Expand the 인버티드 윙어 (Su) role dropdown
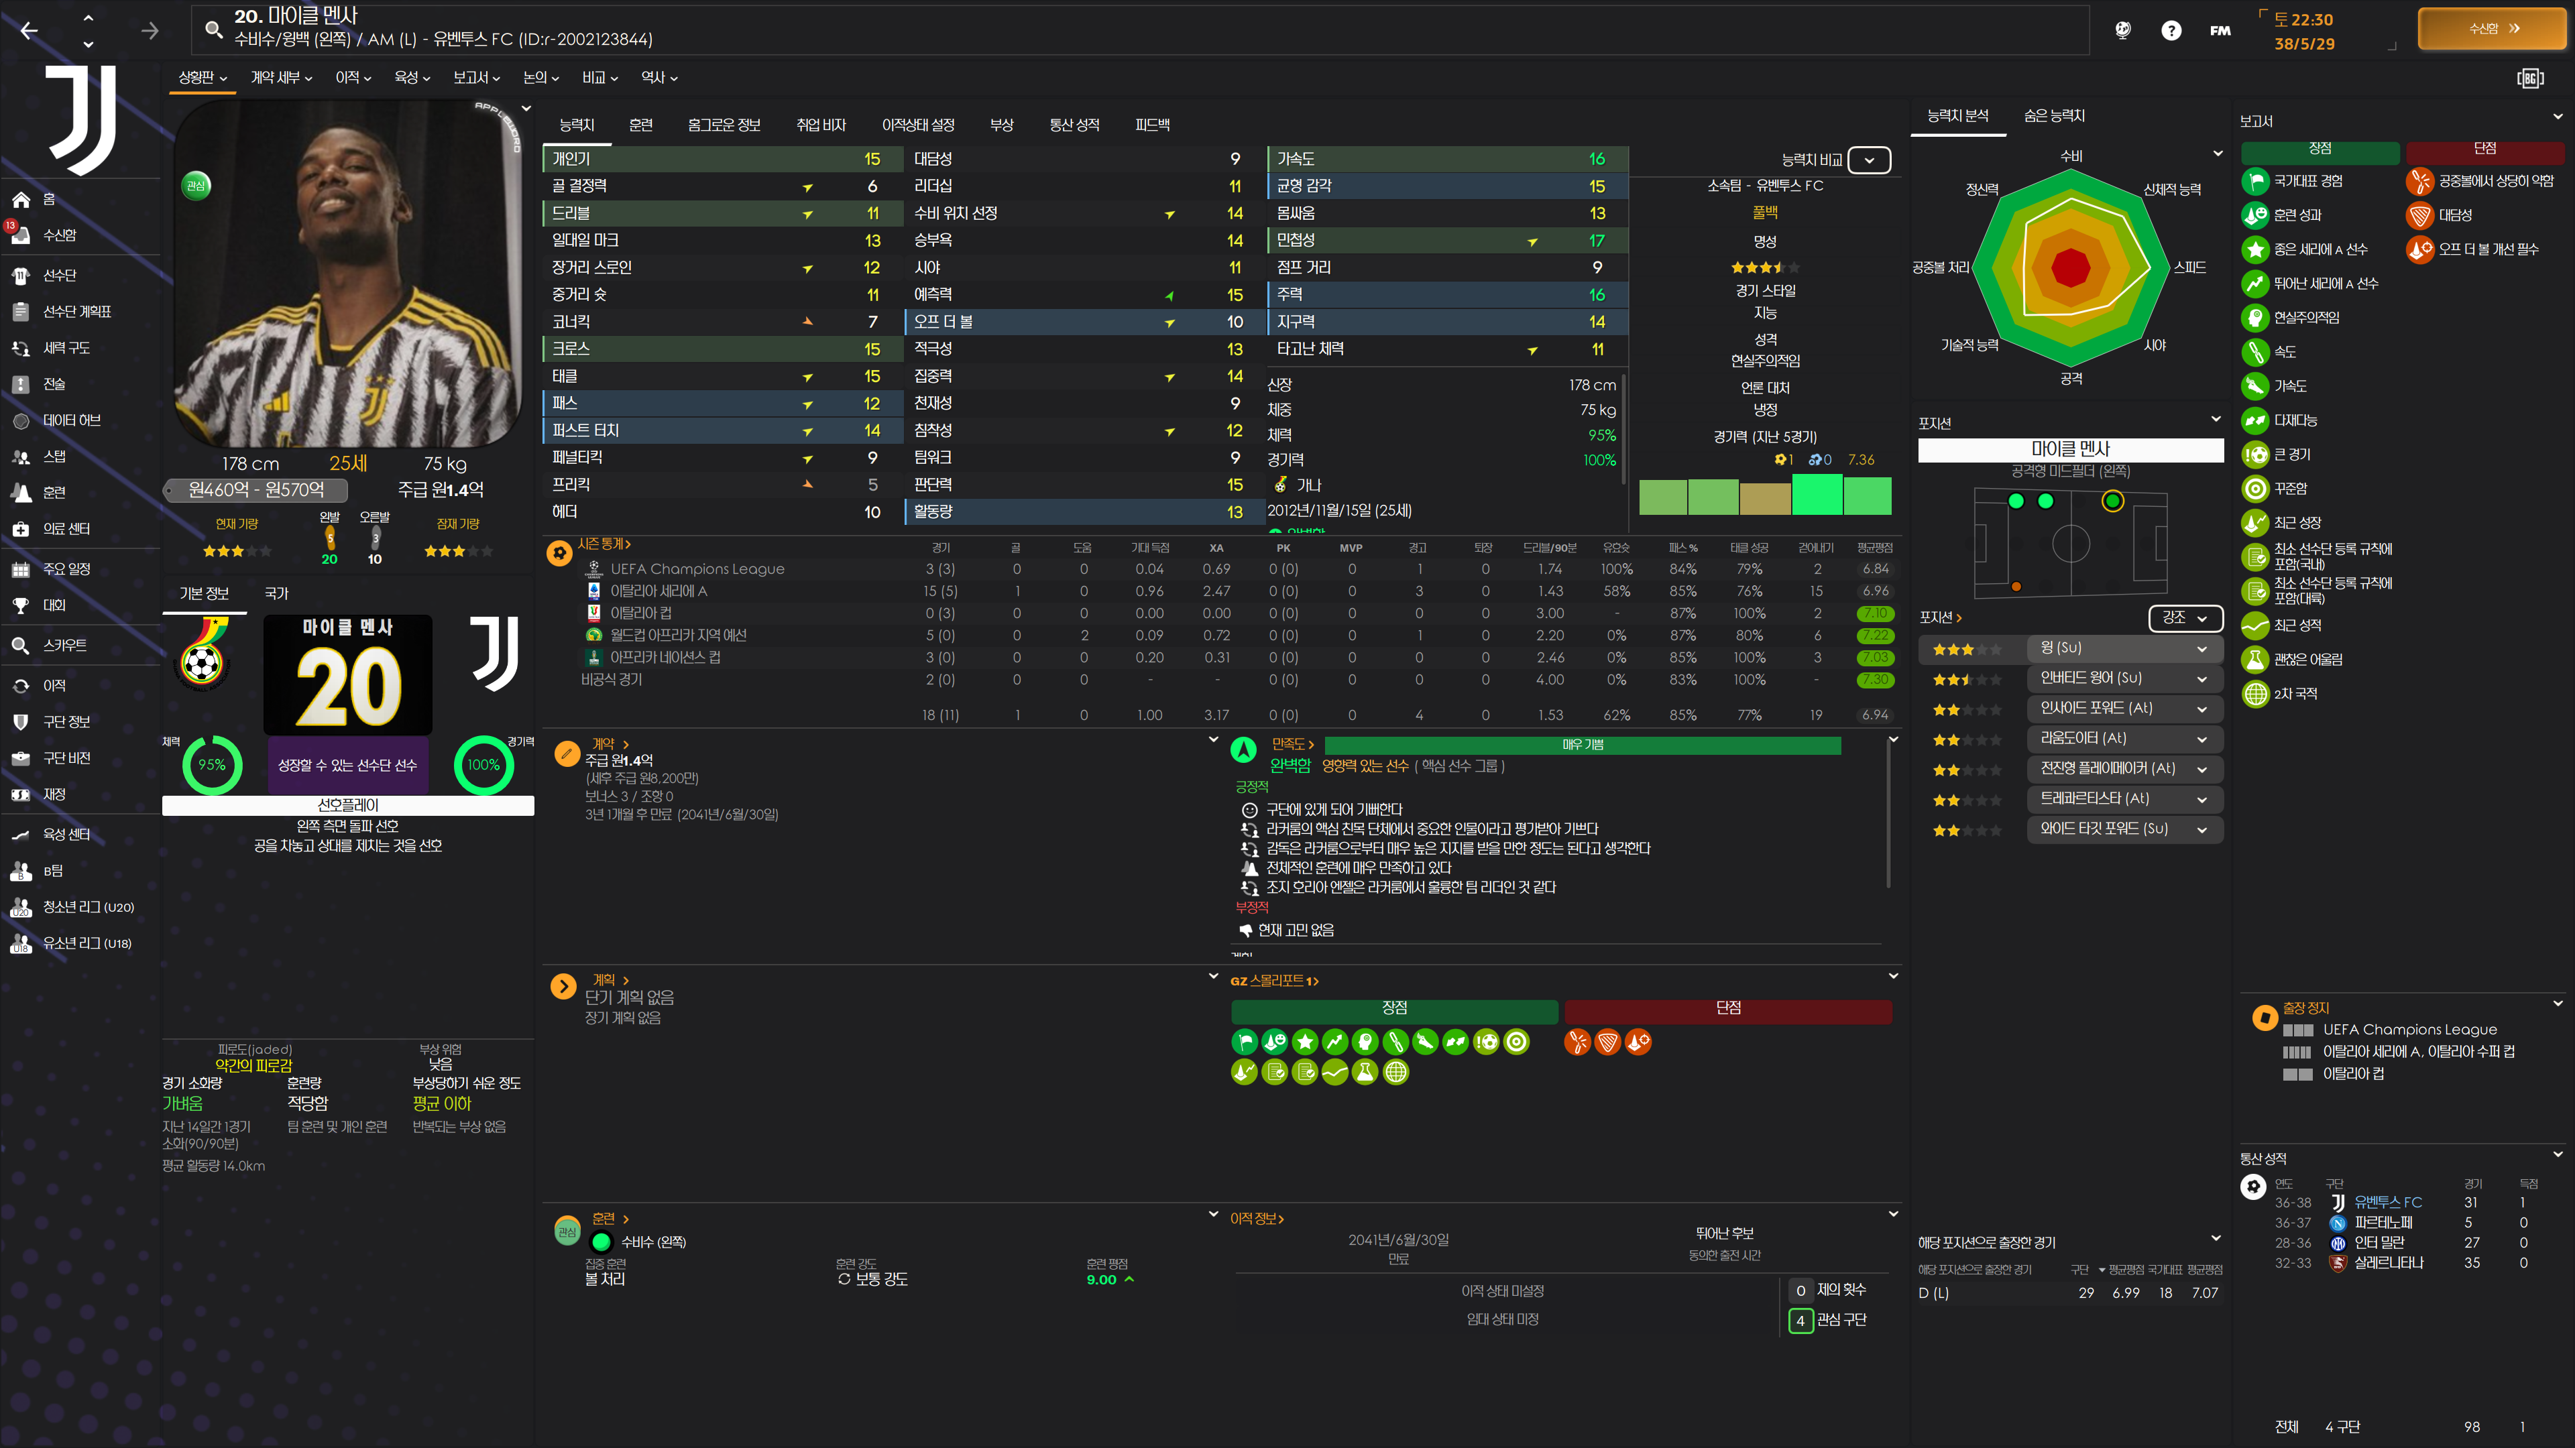Image resolution: width=2575 pixels, height=1448 pixels. point(2124,678)
